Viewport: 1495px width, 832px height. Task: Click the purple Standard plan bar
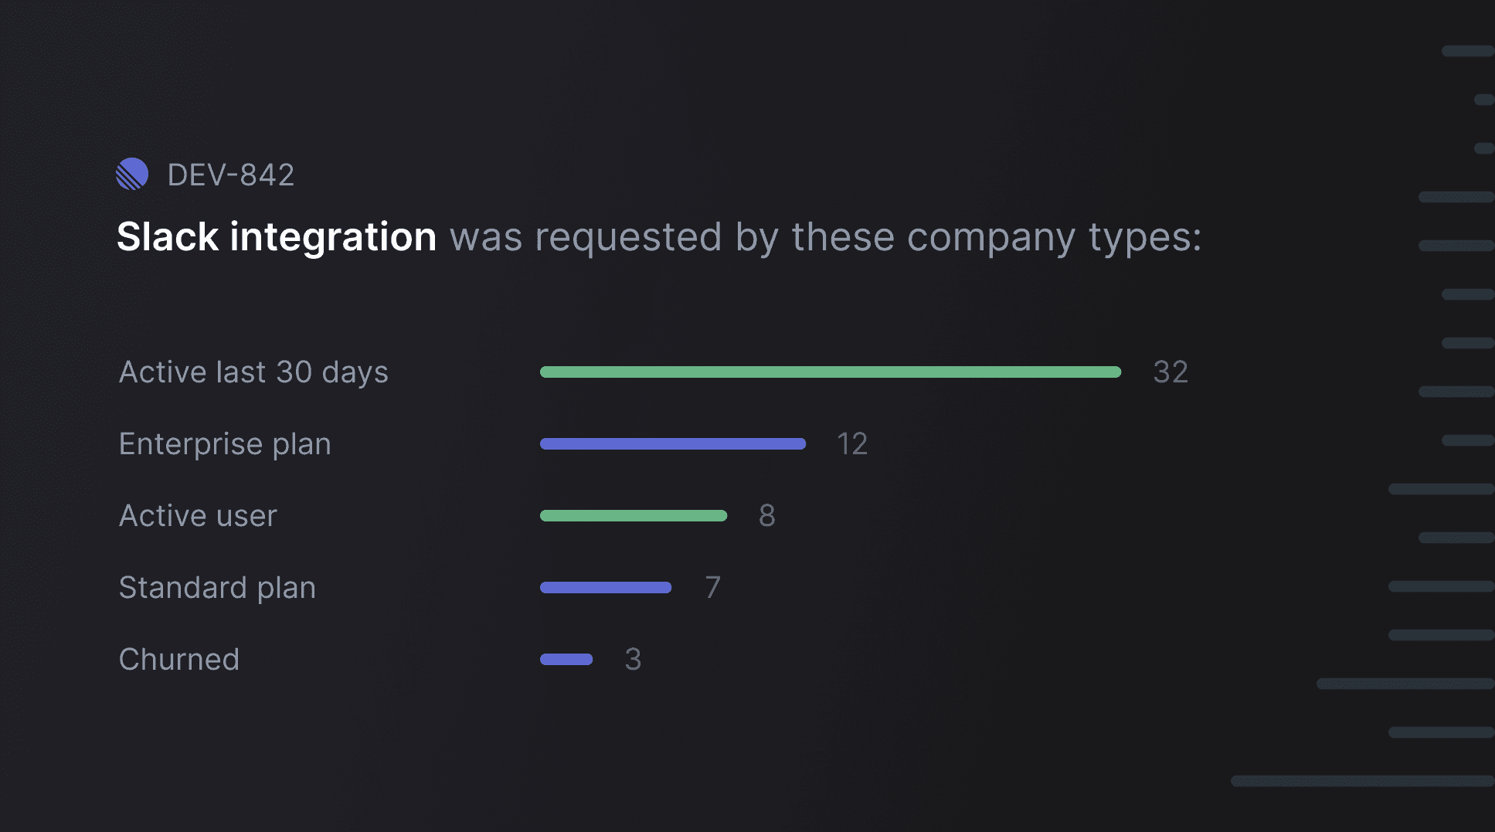point(605,588)
